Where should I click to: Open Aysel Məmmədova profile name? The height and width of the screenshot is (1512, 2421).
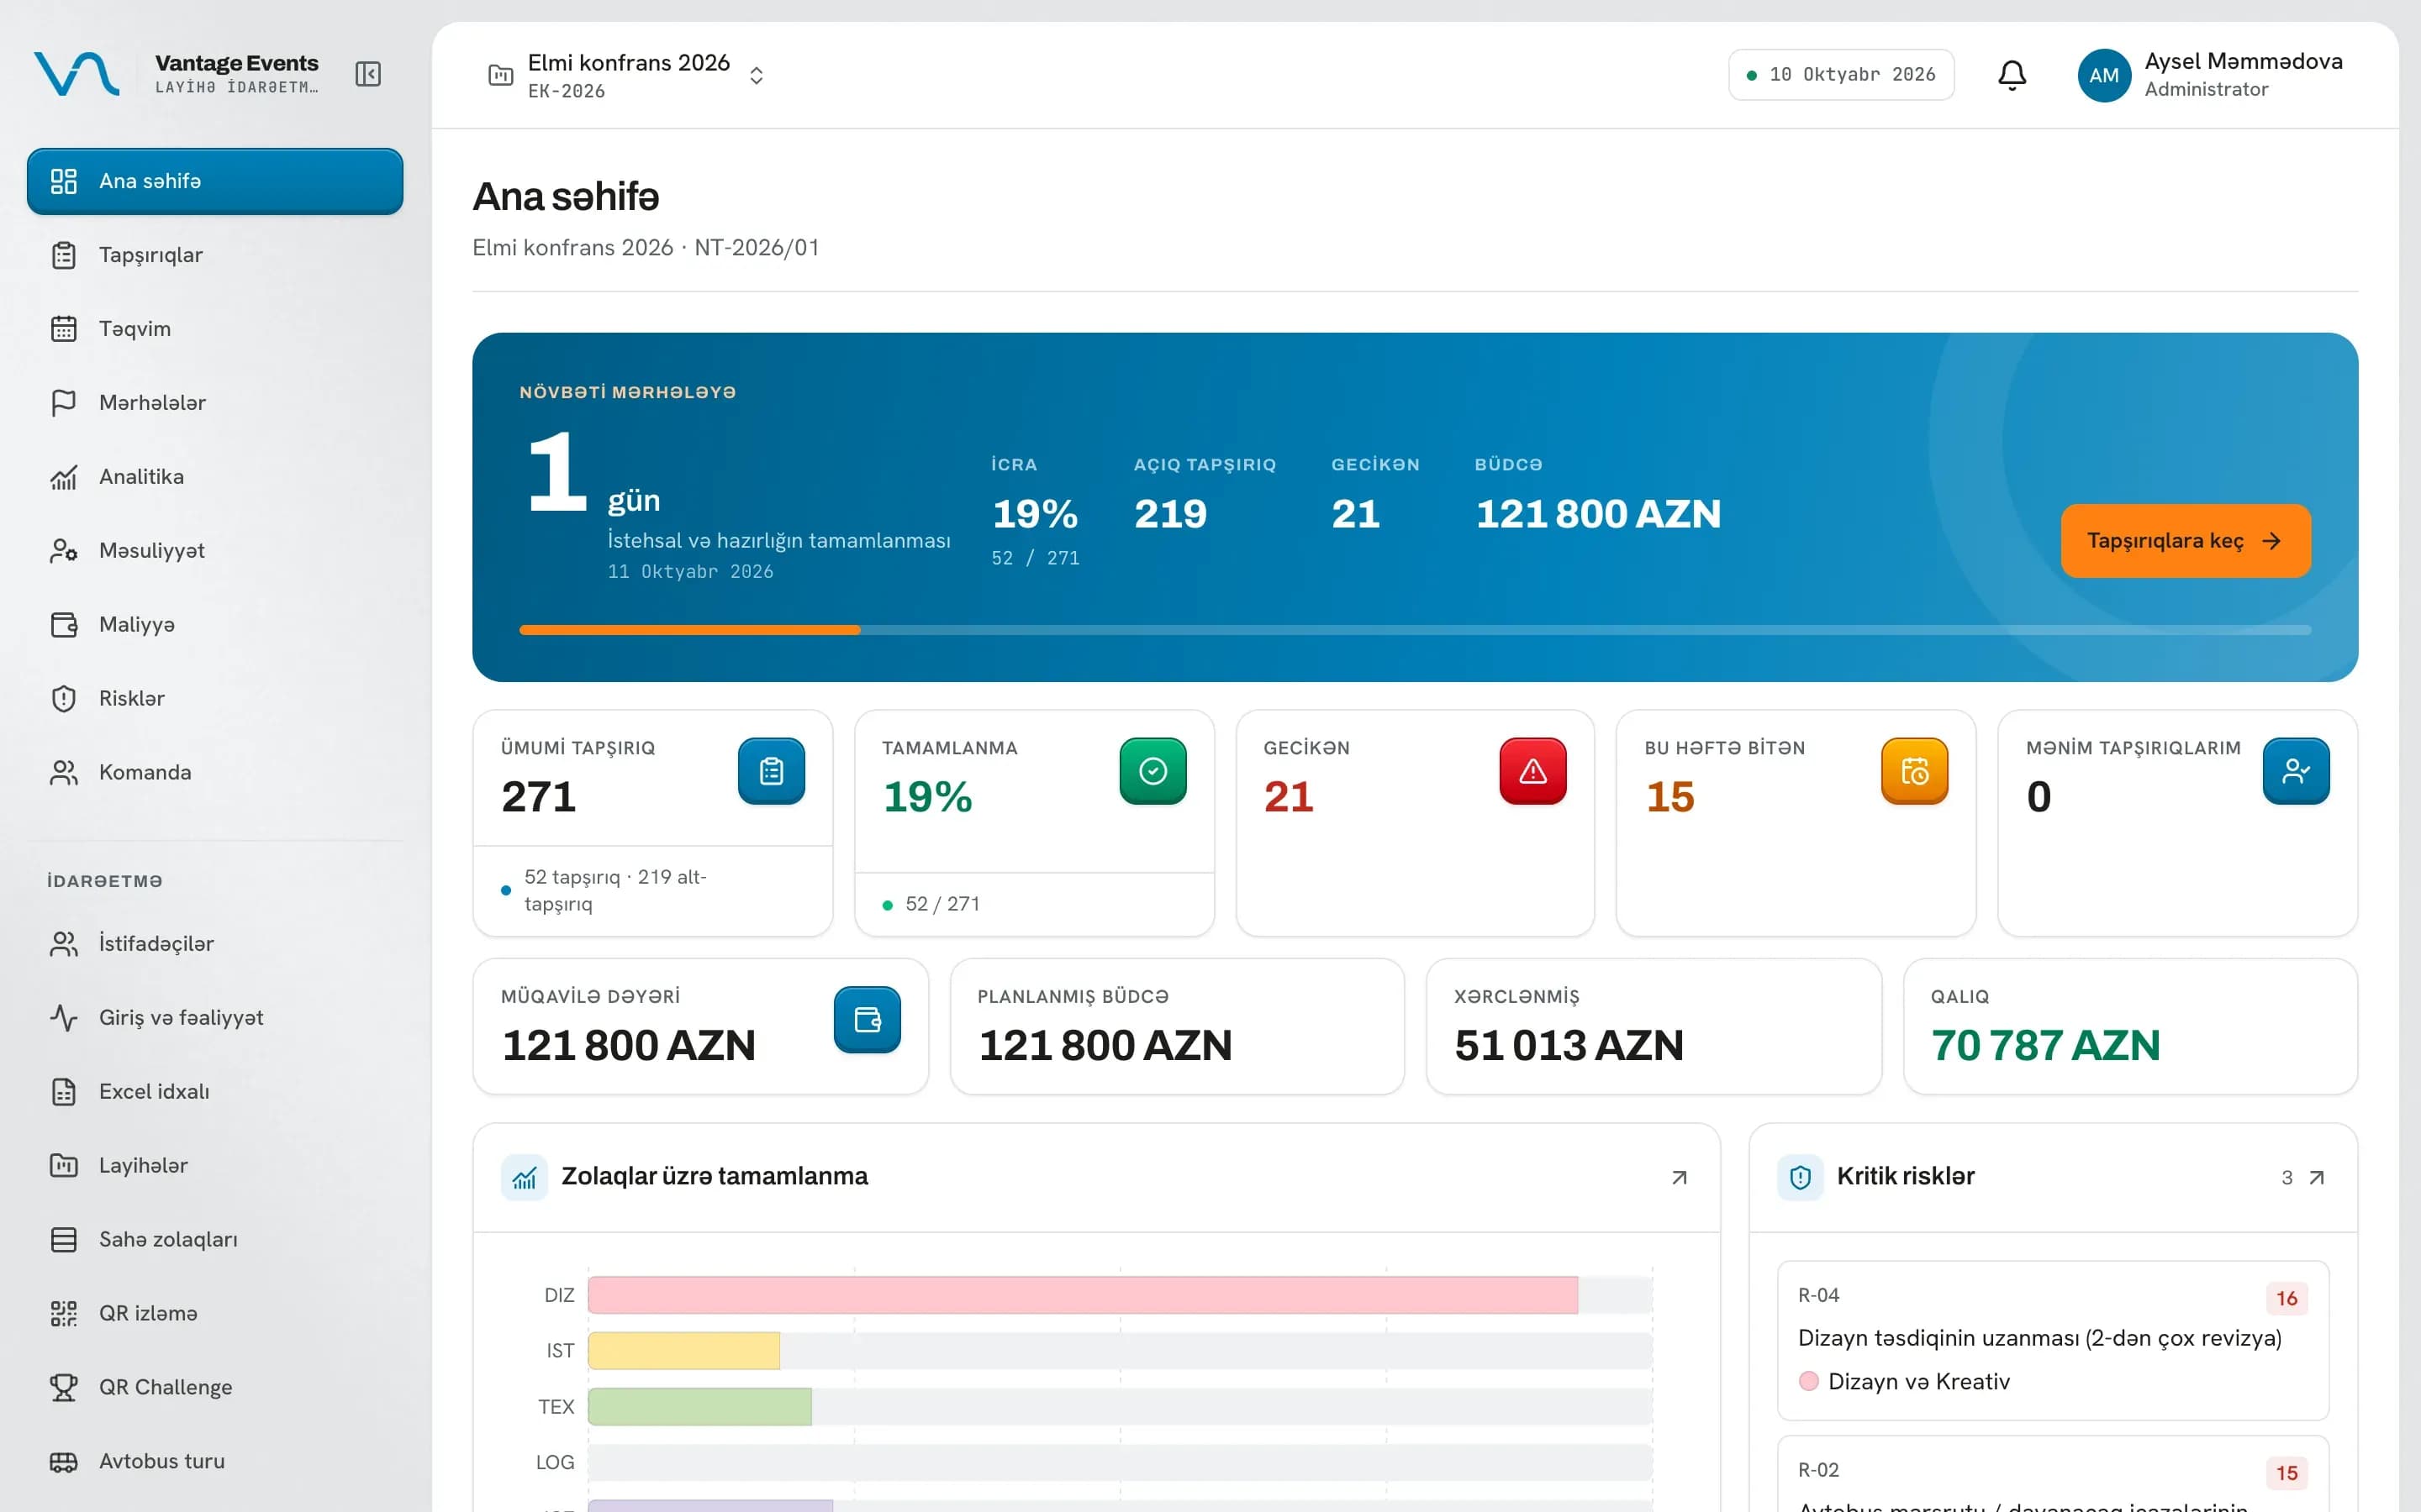click(x=2243, y=61)
